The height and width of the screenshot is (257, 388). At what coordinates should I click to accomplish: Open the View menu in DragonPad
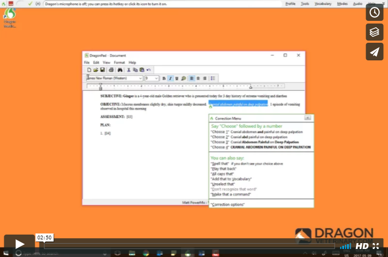coord(106,63)
